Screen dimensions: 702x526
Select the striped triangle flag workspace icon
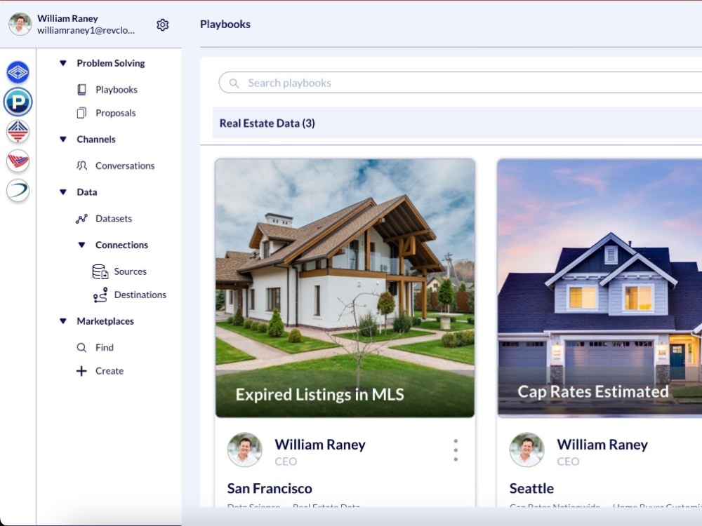[18, 131]
